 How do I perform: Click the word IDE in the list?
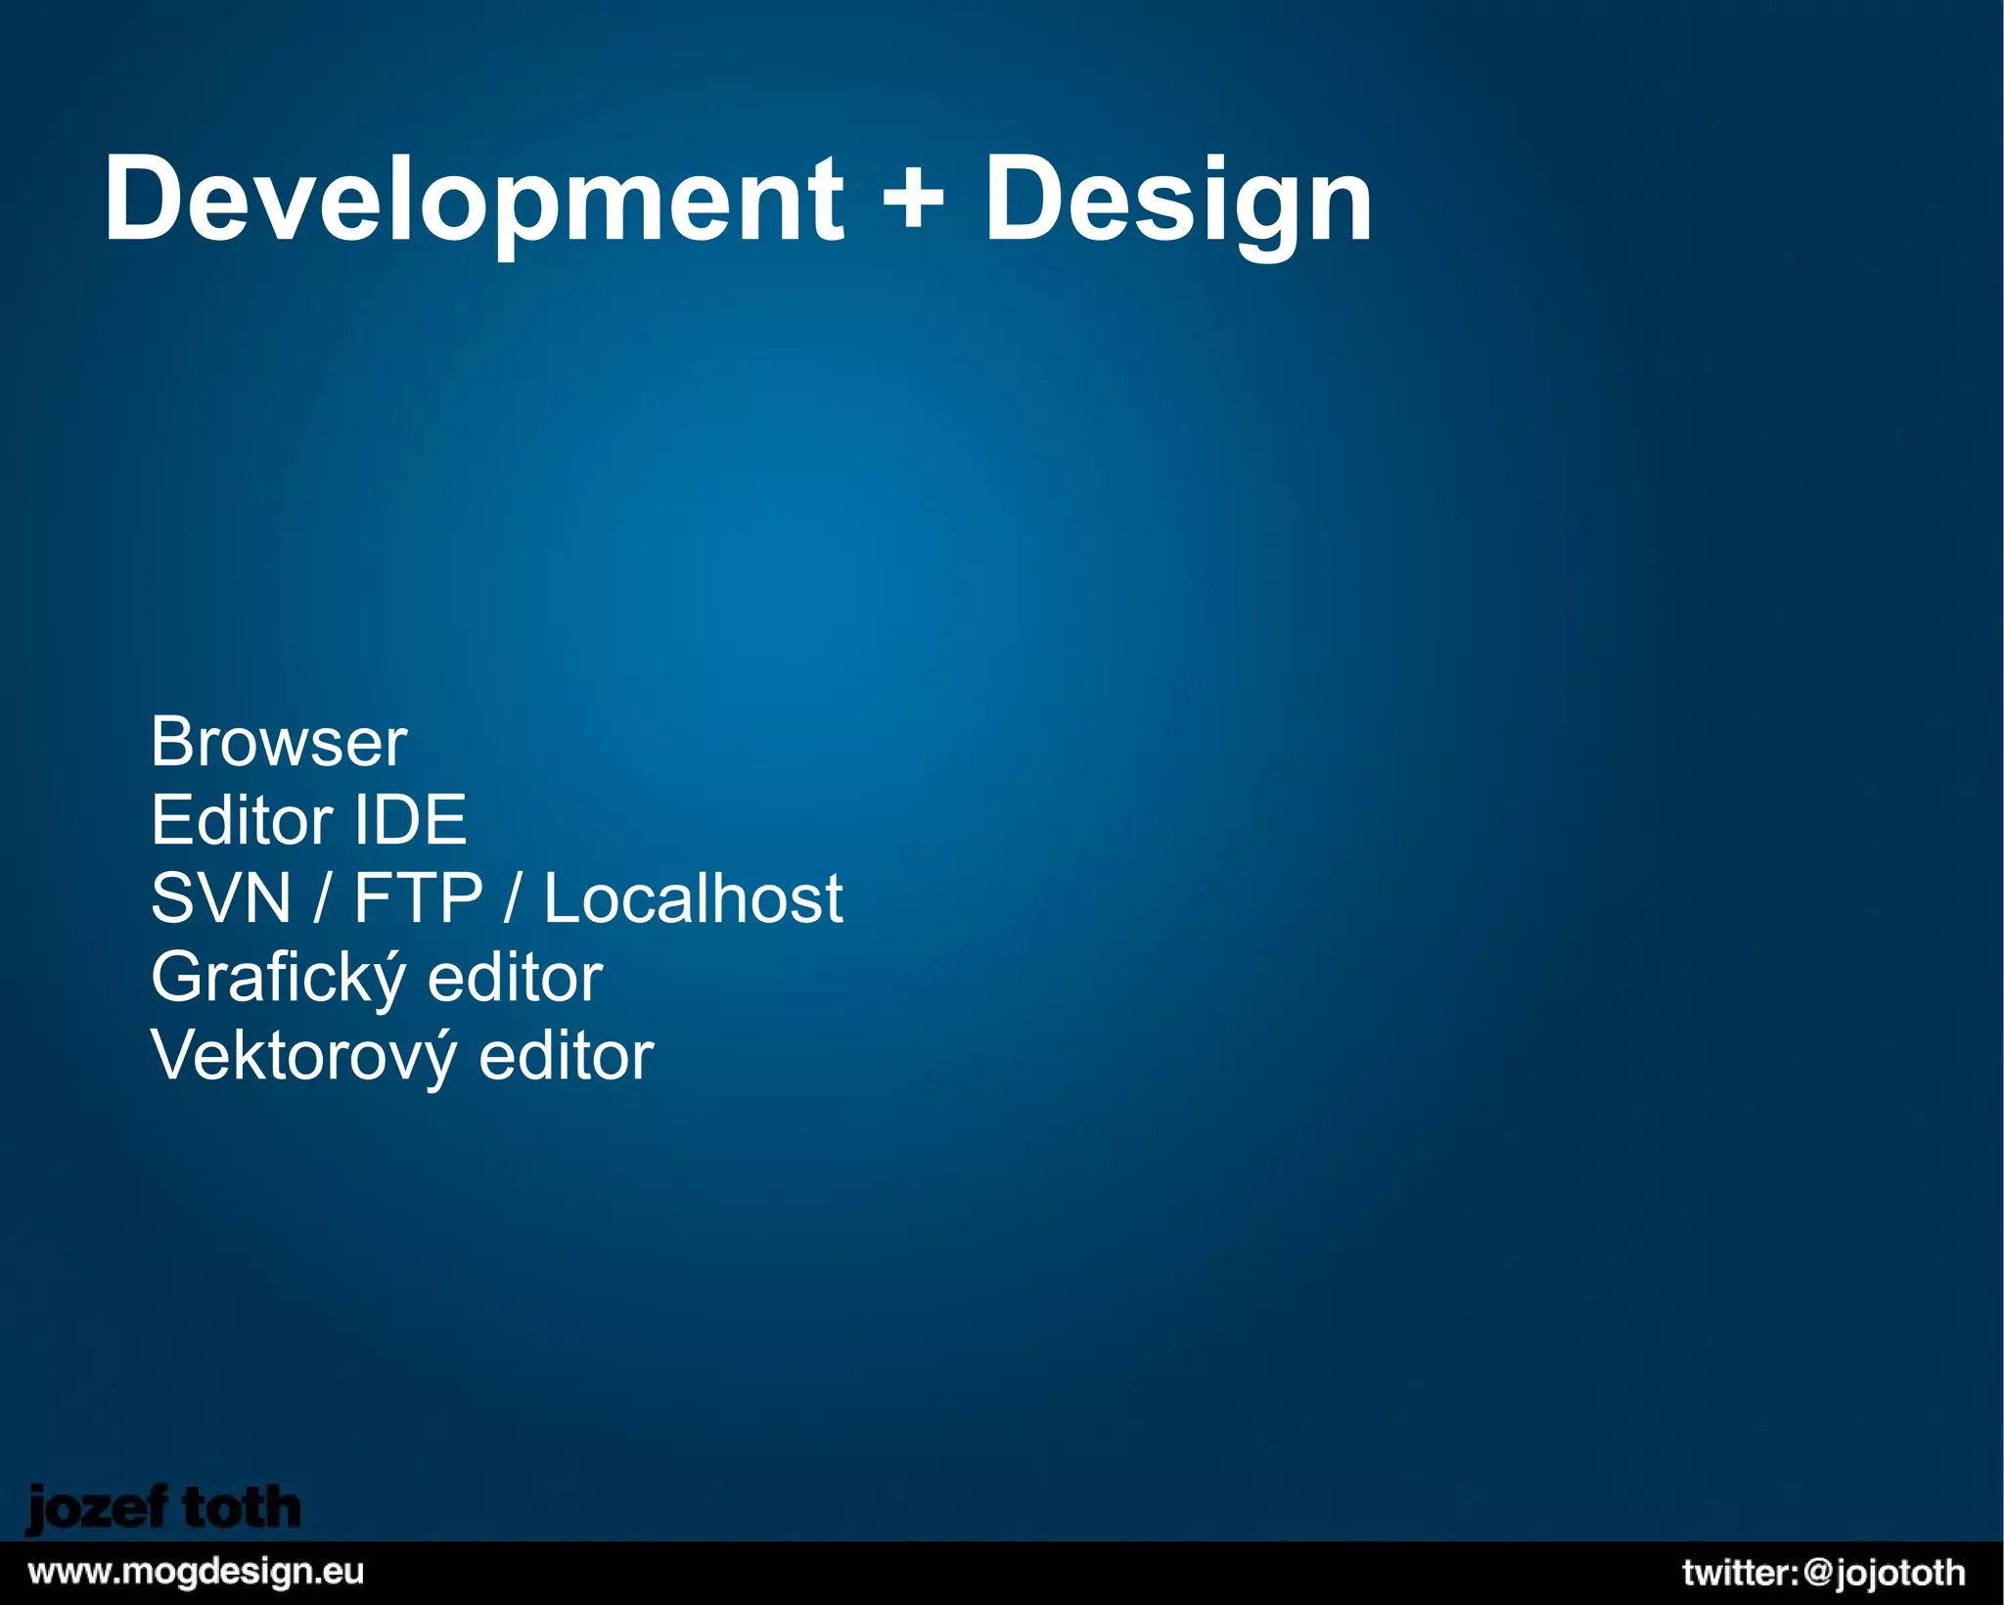[x=409, y=820]
